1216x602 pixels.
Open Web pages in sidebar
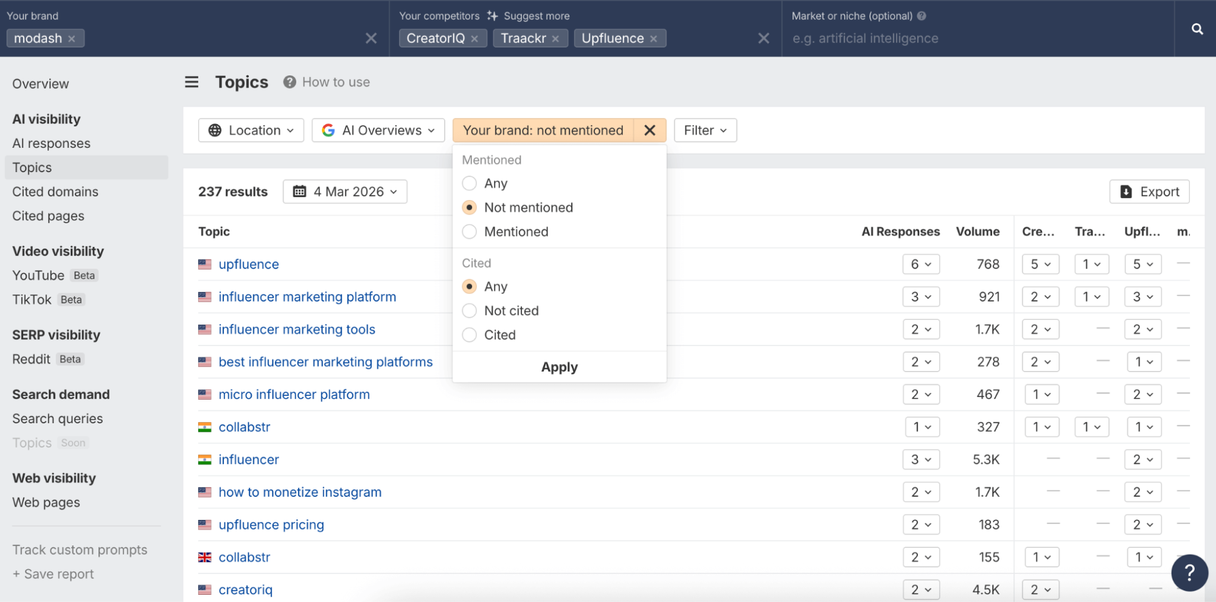pos(46,503)
